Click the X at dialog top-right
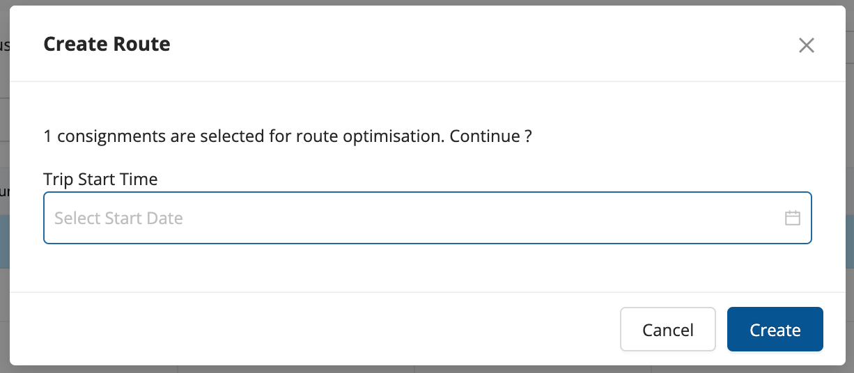This screenshot has width=854, height=373. pos(806,45)
